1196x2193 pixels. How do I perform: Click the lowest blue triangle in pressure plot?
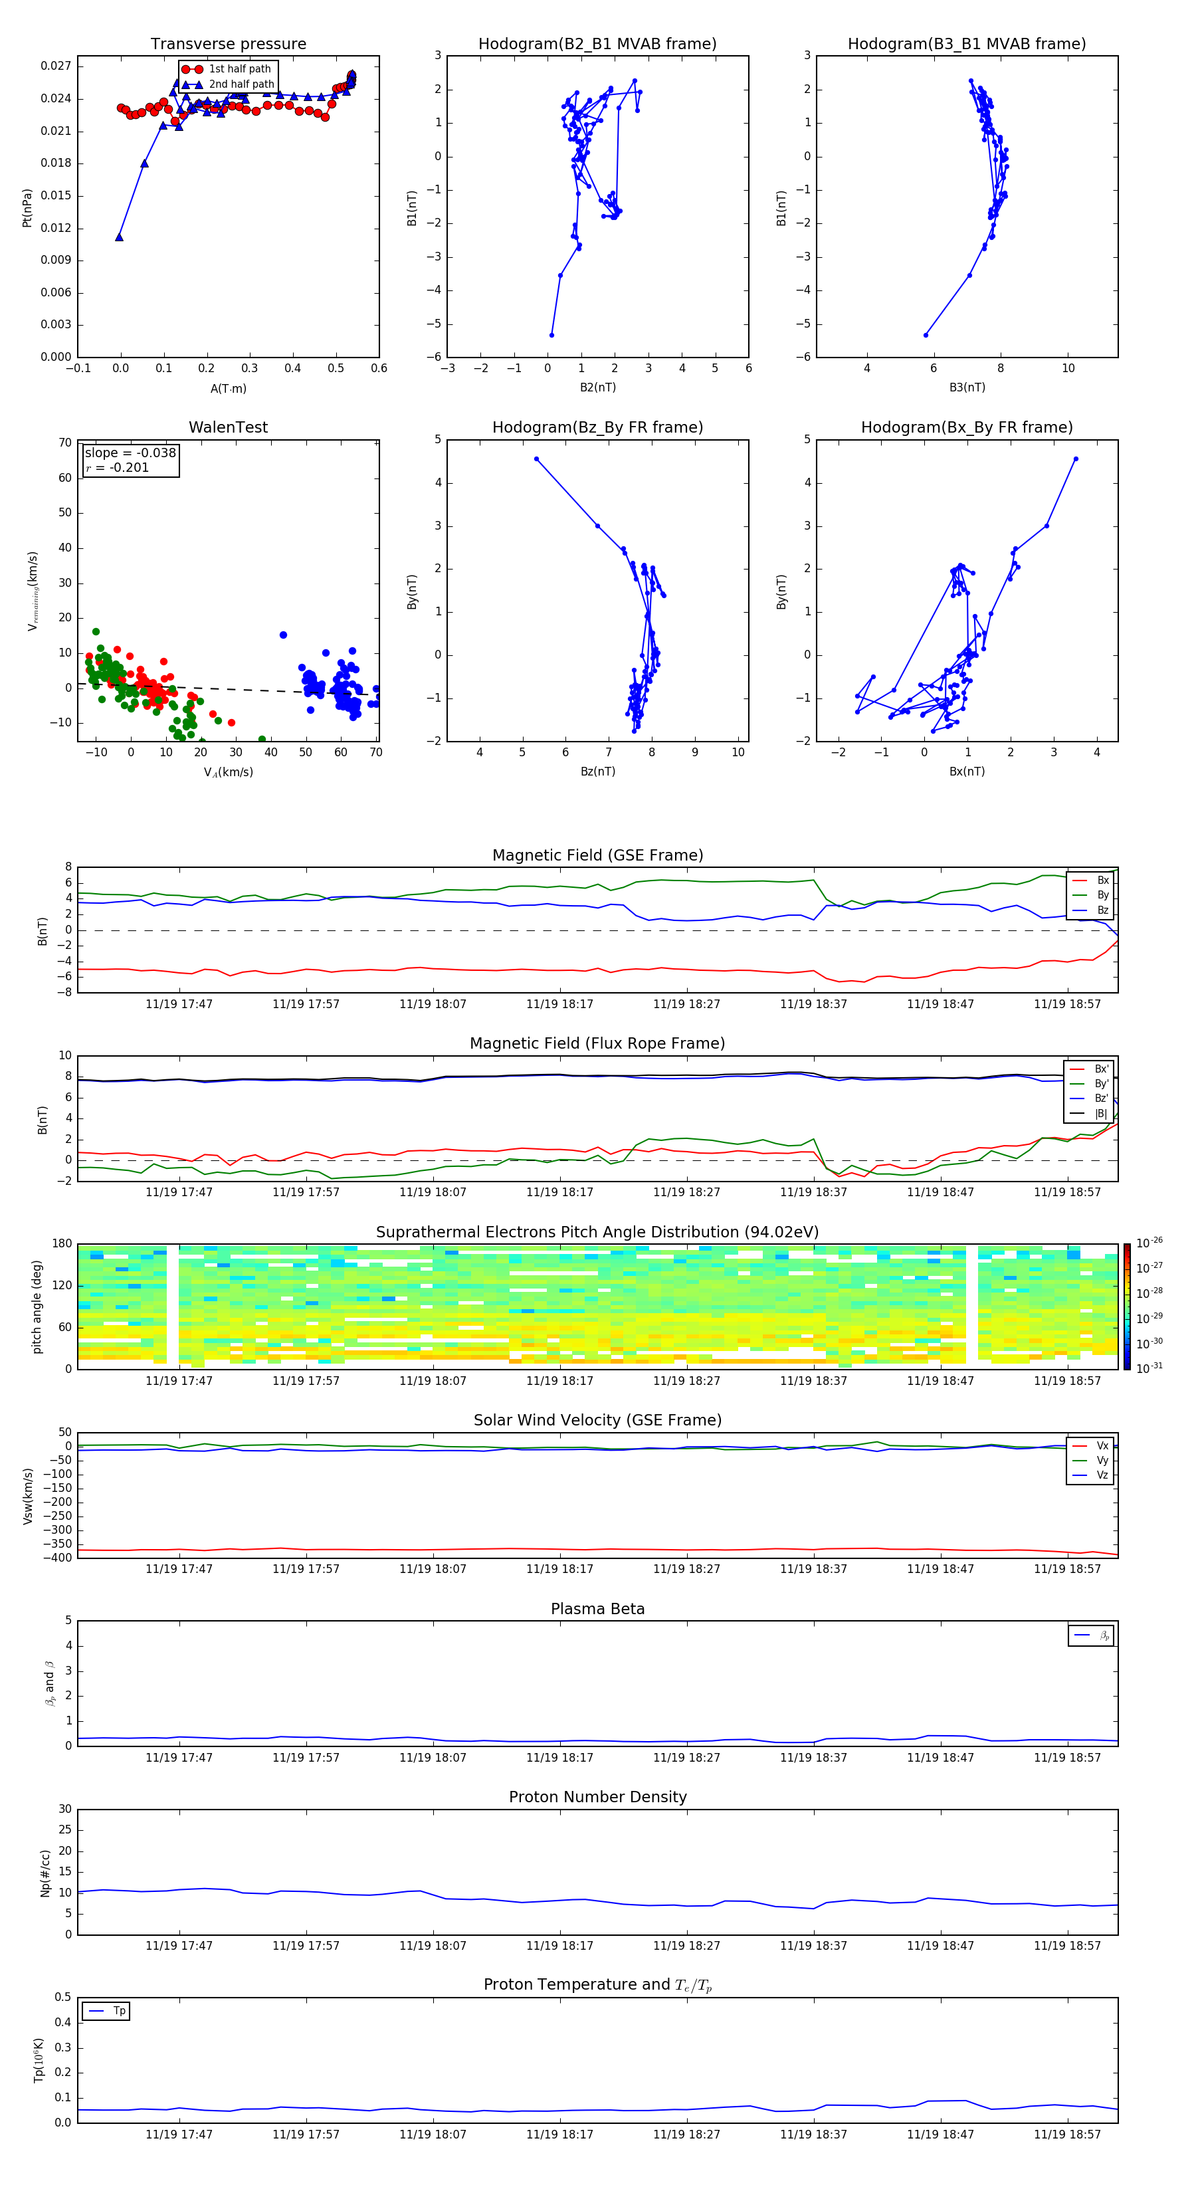click(119, 237)
